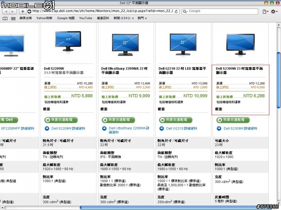Click the IPS - 平面轉換 panel type text
This screenshot has height=210, width=281.
[111, 157]
